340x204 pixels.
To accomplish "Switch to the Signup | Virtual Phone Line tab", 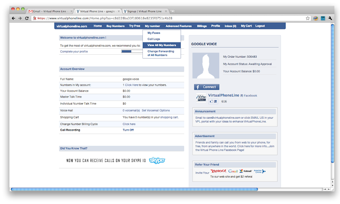I will tap(144, 11).
